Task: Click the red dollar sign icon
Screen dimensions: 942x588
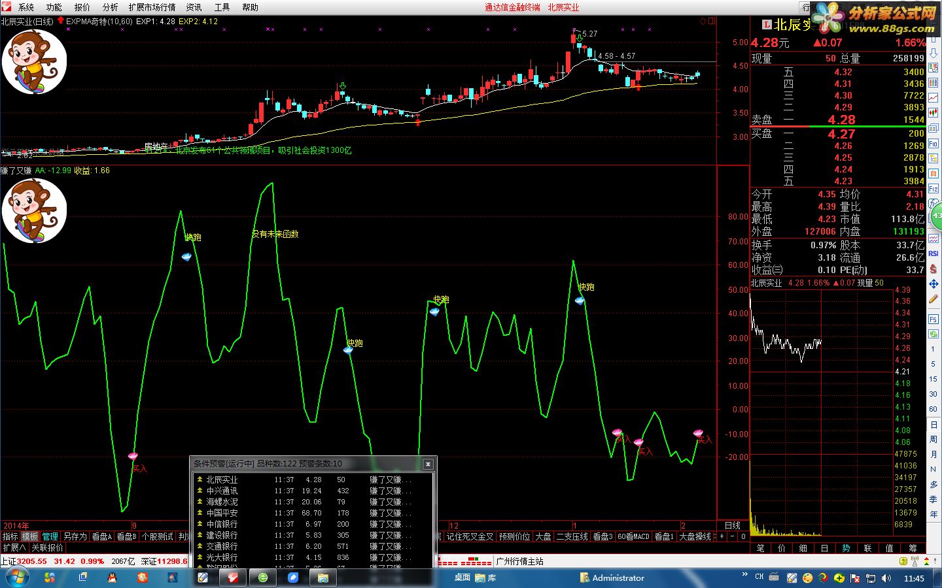Action: pyautogui.click(x=933, y=268)
